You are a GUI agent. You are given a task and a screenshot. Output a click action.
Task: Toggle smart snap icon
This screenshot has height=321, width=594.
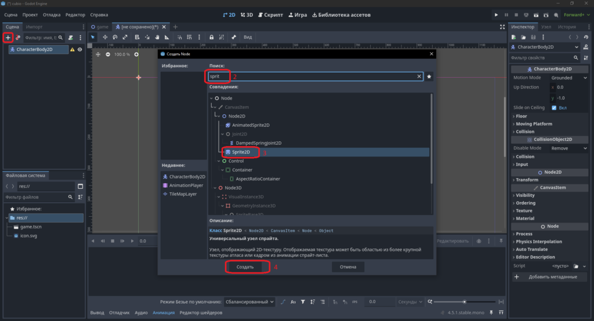[x=180, y=37]
